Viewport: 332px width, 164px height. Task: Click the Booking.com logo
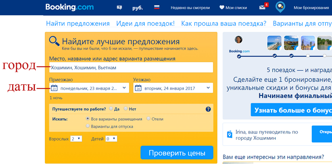[69, 7]
